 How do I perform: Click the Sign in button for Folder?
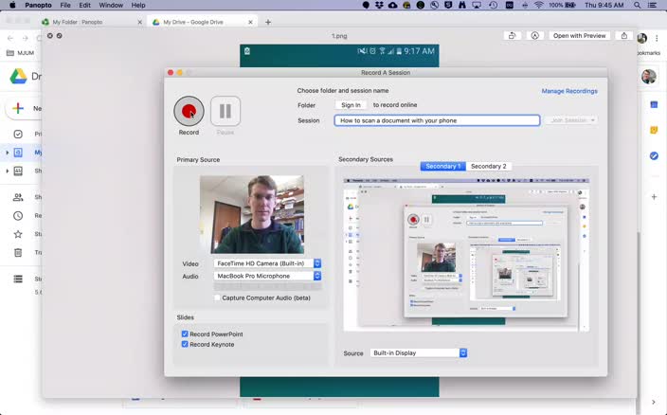(x=351, y=105)
